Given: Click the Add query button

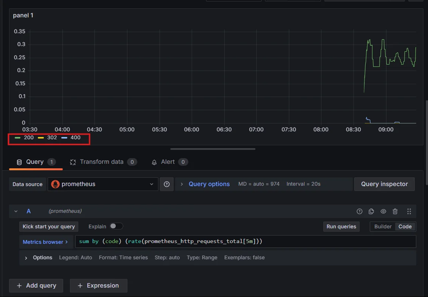Looking at the screenshot, I should [x=36, y=285].
